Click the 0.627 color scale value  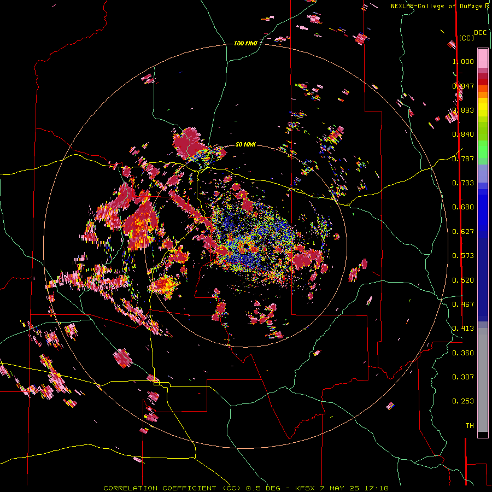click(x=463, y=232)
